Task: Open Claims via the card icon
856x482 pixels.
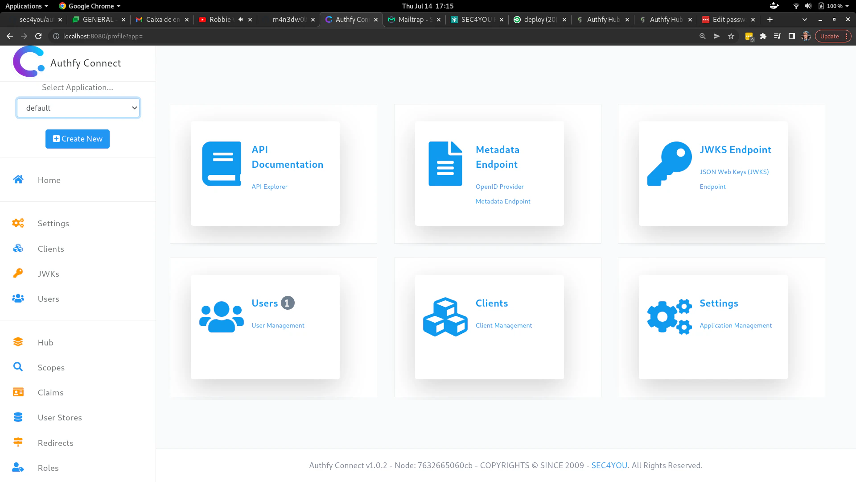Action: click(x=18, y=392)
